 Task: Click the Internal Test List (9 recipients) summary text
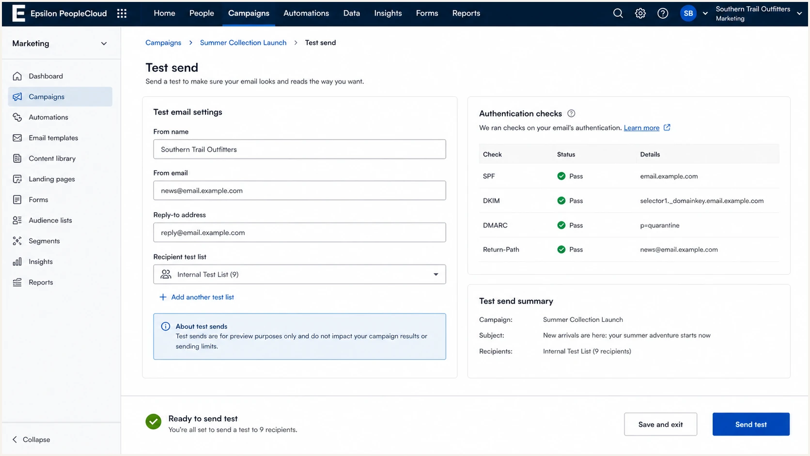[x=587, y=351]
